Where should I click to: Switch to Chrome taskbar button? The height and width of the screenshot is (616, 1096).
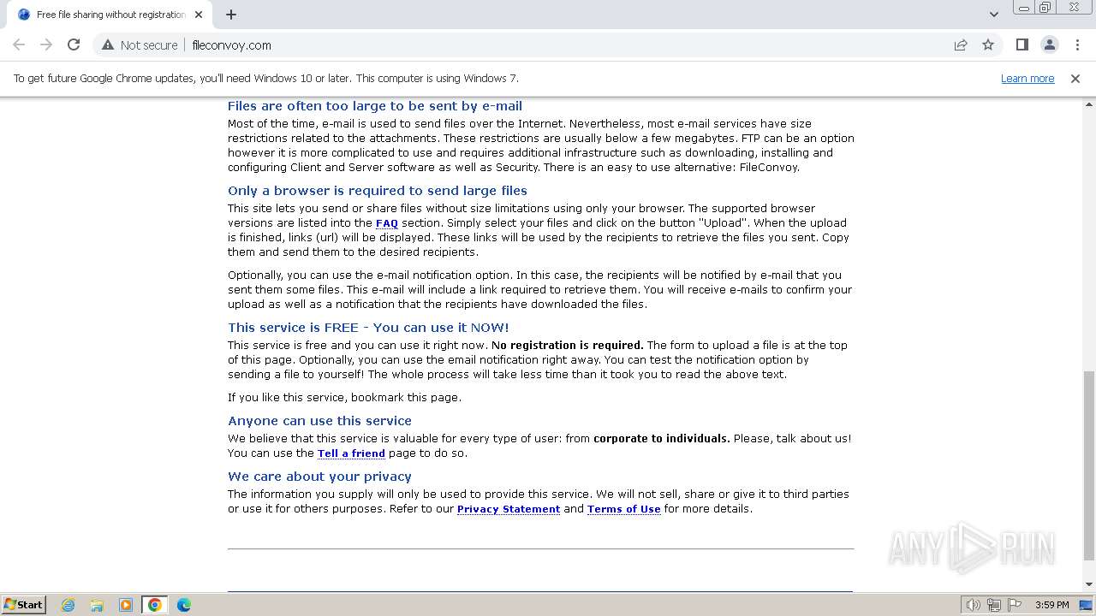point(154,605)
